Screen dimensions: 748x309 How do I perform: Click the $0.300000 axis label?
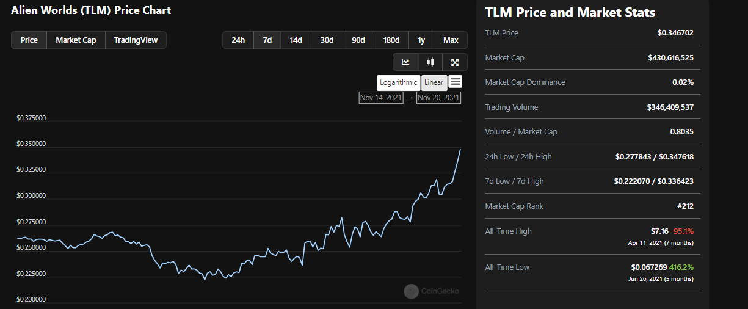[31, 196]
